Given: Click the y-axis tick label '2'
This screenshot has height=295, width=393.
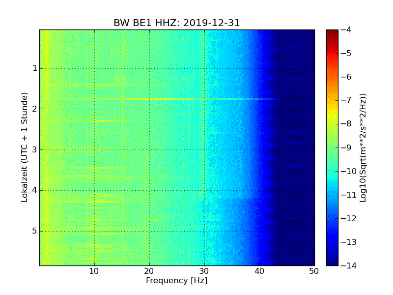Looking at the screenshot, I should (x=35, y=109).
